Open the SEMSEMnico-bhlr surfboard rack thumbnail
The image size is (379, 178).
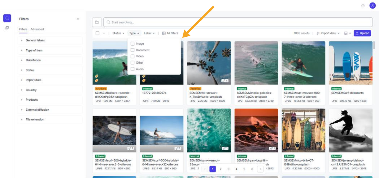[x=303, y=130]
